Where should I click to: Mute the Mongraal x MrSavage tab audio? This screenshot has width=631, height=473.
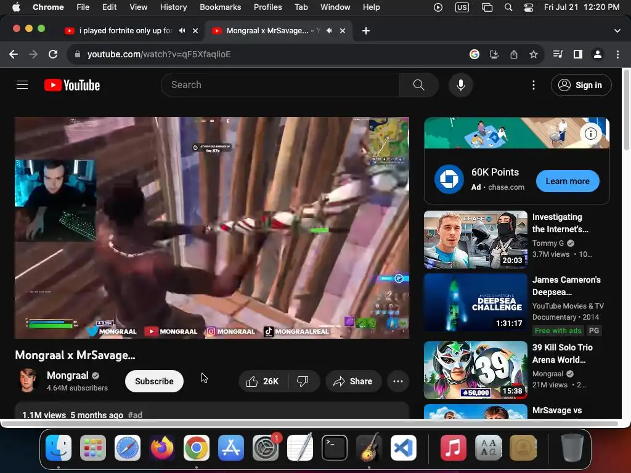point(330,31)
